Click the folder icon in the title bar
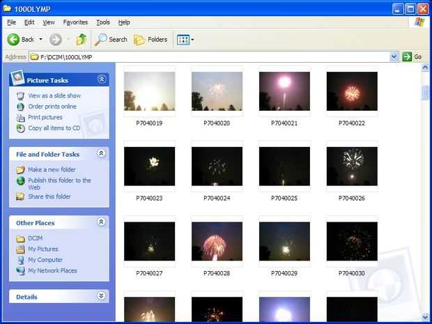Viewport: 432px width, 324px height. click(x=7, y=8)
